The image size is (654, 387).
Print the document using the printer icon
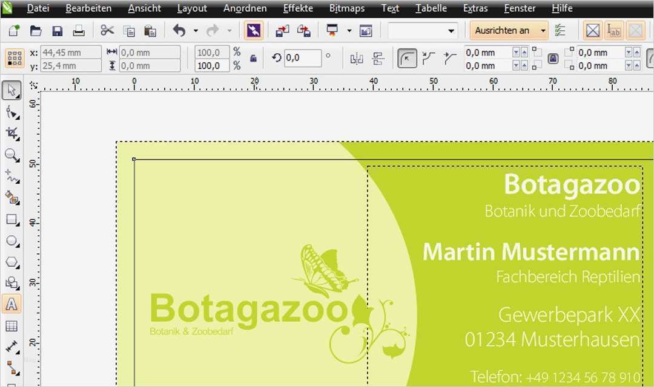point(78,31)
